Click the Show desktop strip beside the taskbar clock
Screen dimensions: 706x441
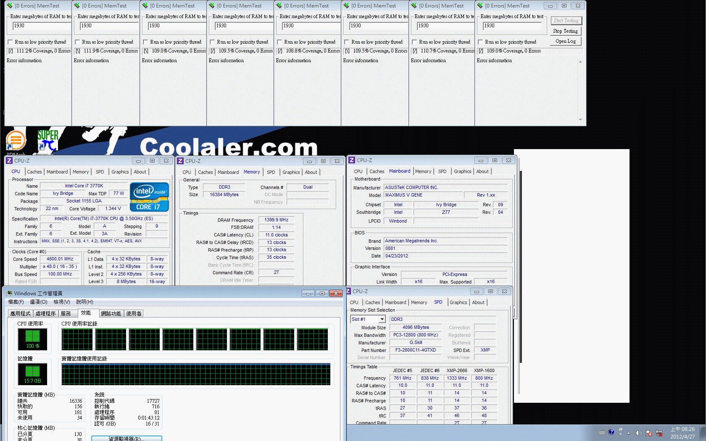pos(703,433)
